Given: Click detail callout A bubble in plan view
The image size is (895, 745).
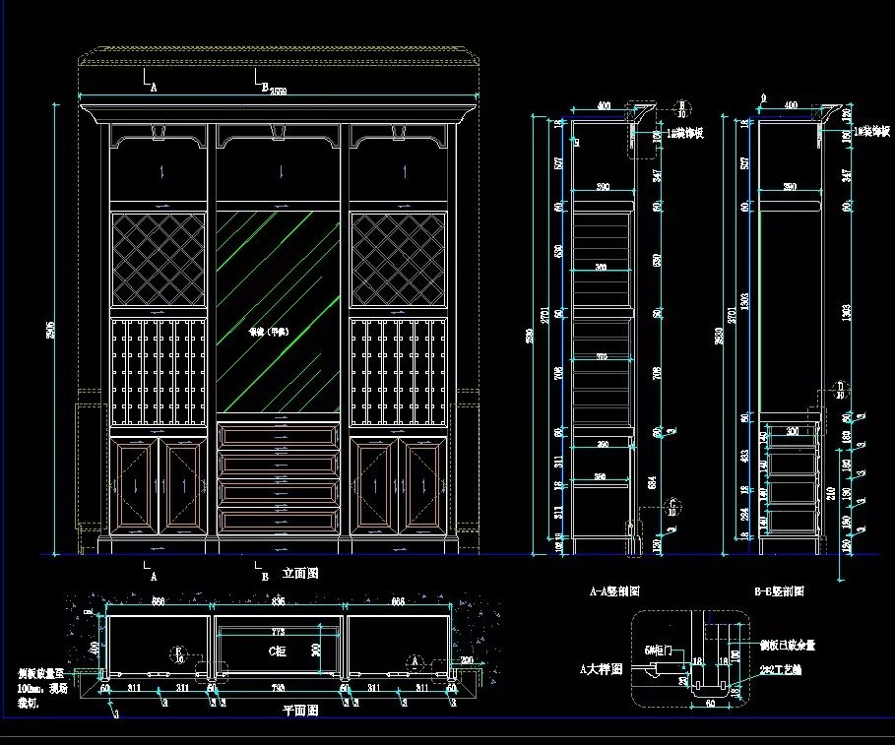Looking at the screenshot, I should (415, 662).
